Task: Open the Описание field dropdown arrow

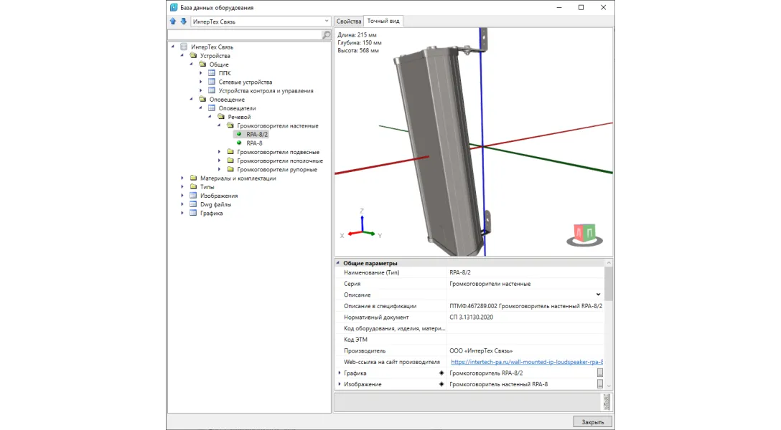Action: coord(598,295)
